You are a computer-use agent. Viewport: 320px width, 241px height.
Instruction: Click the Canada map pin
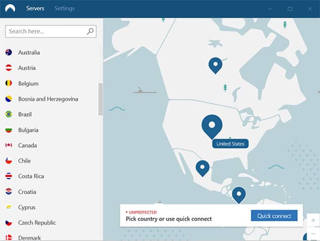(215, 65)
